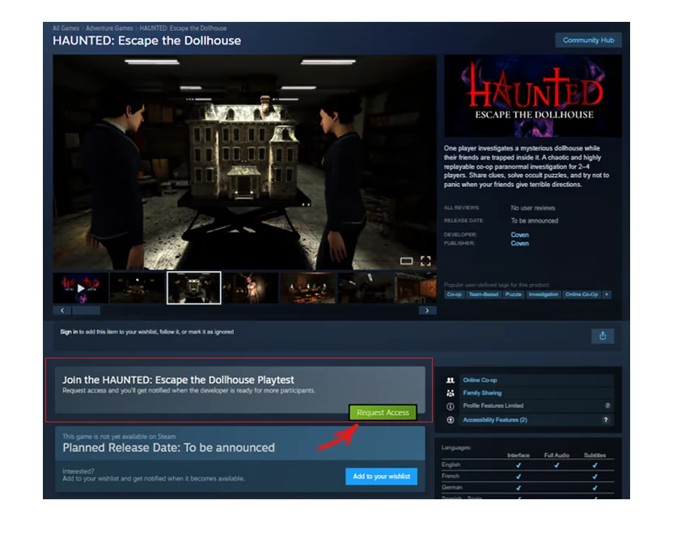
Task: Open the Coven publisher link
Action: tap(520, 244)
